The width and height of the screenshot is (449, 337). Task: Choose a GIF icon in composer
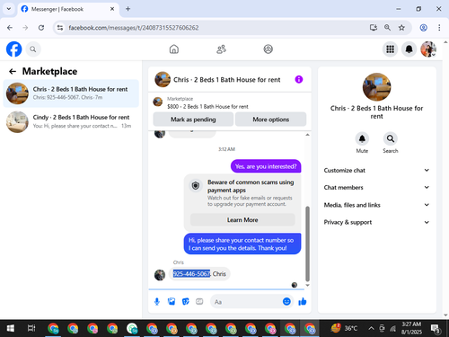coord(199,302)
